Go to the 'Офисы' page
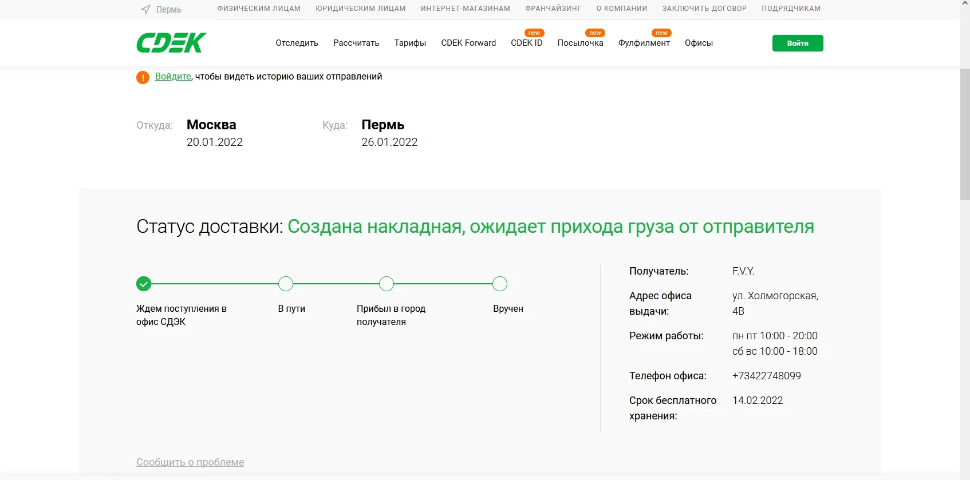Viewport: 970px width, 480px height. pyautogui.click(x=699, y=43)
